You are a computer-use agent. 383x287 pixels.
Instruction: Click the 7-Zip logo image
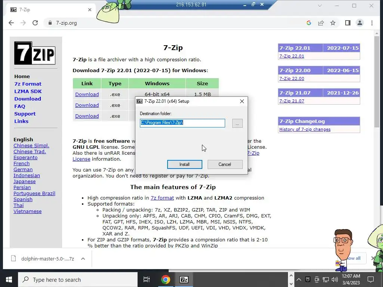(x=35, y=53)
